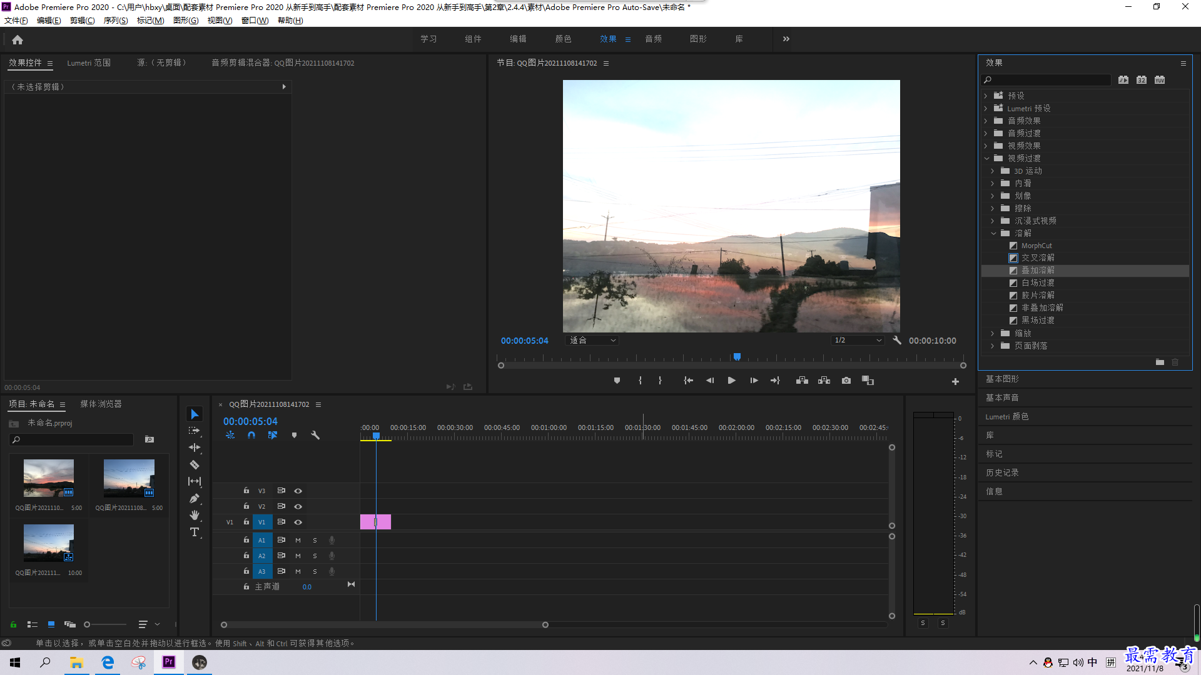
Task: Collapse the 溶解 folder
Action: pyautogui.click(x=993, y=233)
